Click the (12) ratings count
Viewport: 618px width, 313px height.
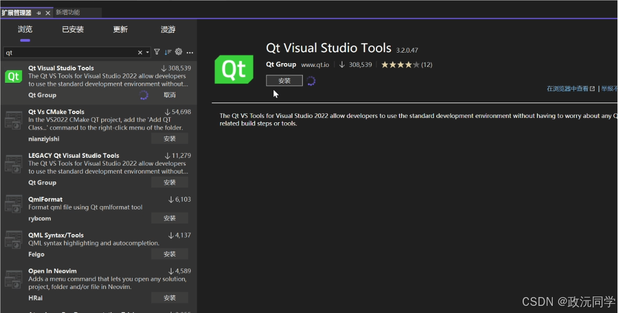427,65
